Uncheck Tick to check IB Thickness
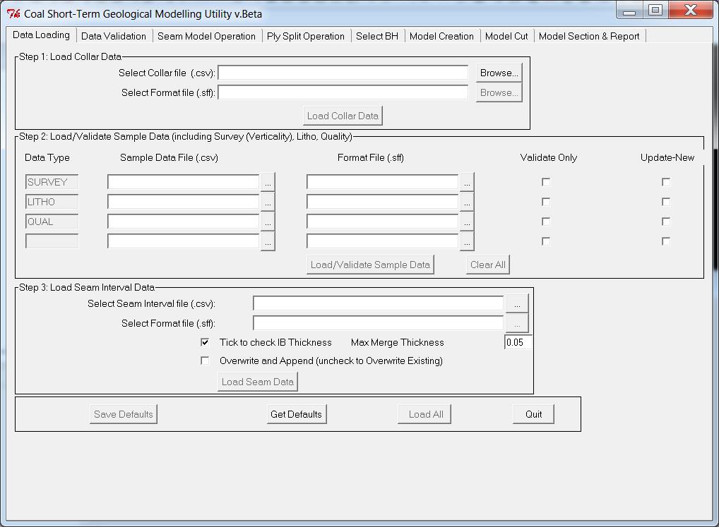 205,342
